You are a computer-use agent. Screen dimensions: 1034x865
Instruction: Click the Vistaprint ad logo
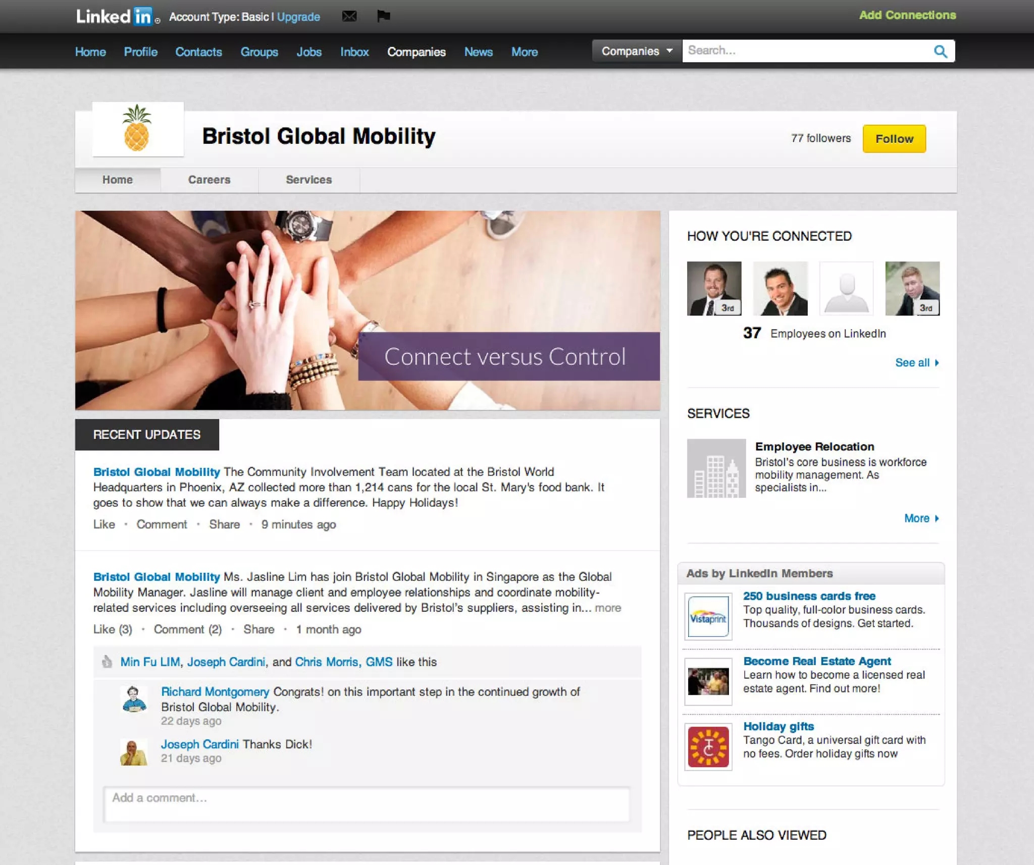[708, 617]
